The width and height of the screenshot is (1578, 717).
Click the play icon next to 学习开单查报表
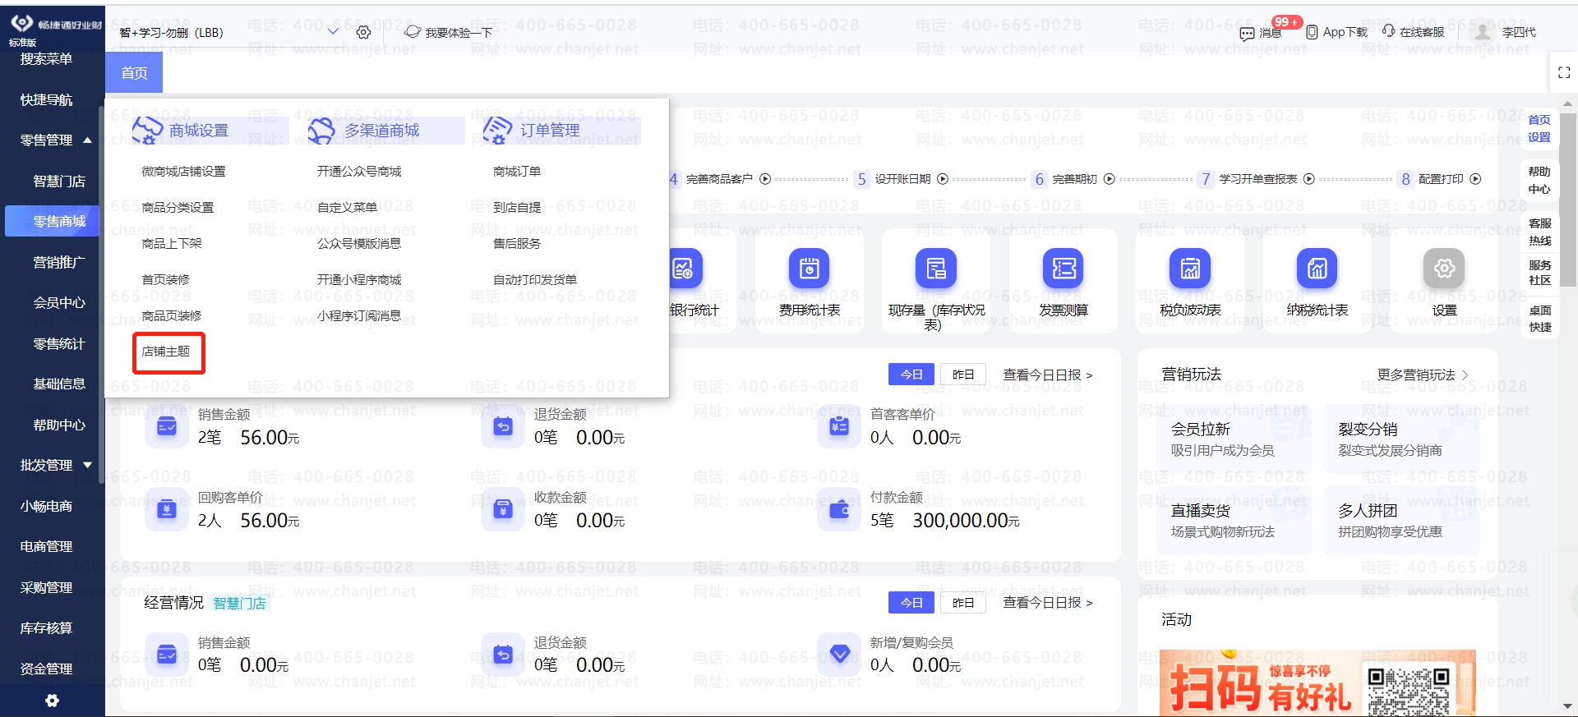coord(1309,179)
